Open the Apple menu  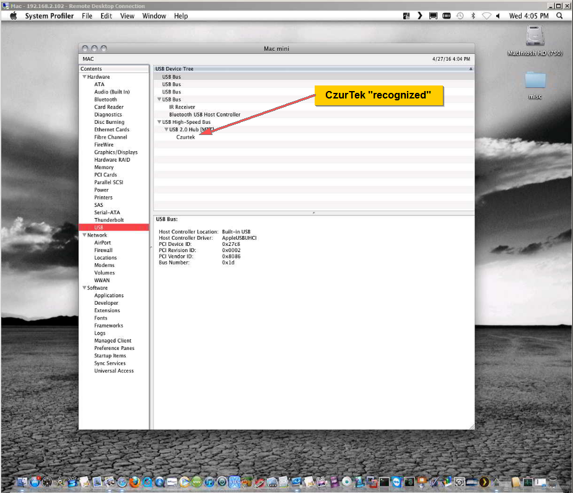pyautogui.click(x=14, y=15)
